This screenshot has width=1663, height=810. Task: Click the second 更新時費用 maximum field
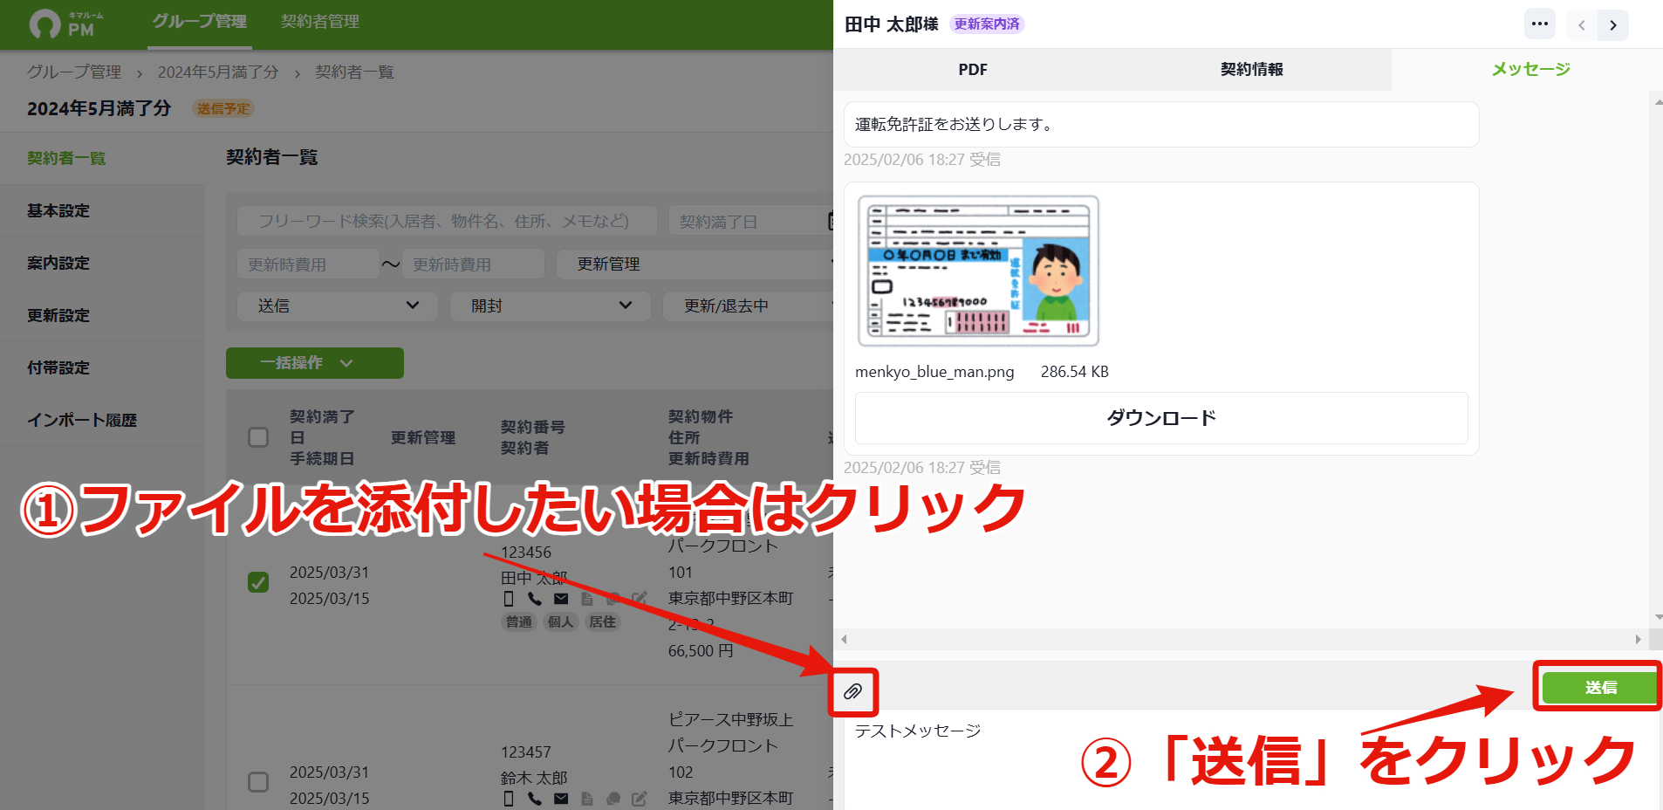tap(473, 264)
